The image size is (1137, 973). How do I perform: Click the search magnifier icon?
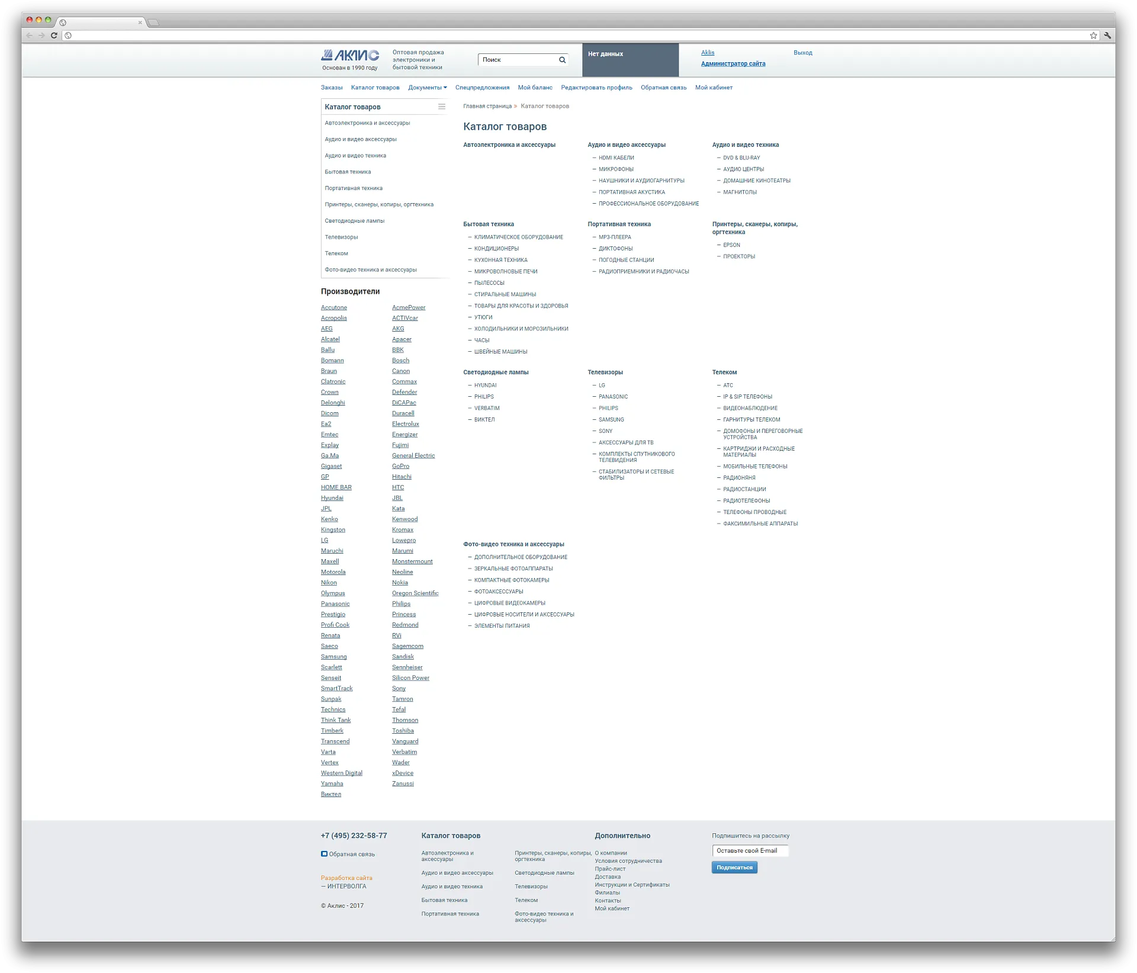pos(563,60)
